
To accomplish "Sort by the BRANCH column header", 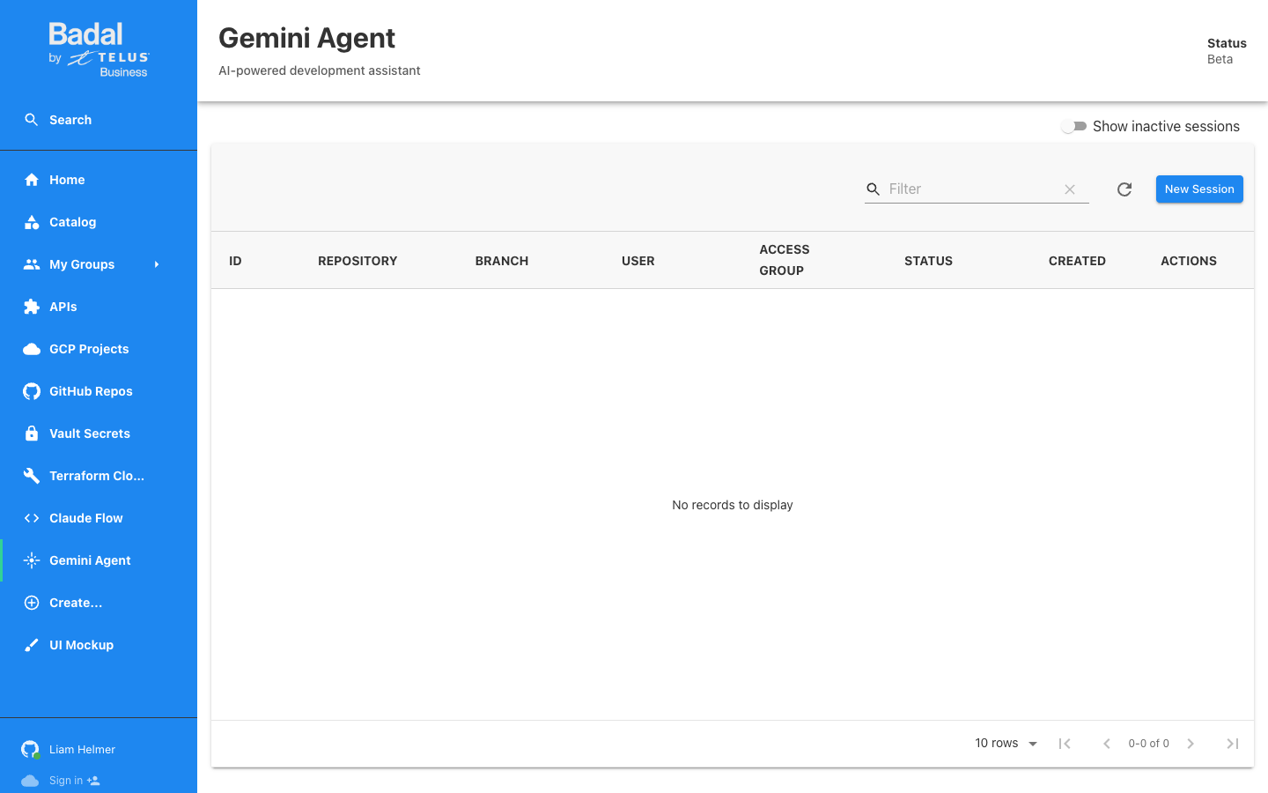I will (x=502, y=261).
